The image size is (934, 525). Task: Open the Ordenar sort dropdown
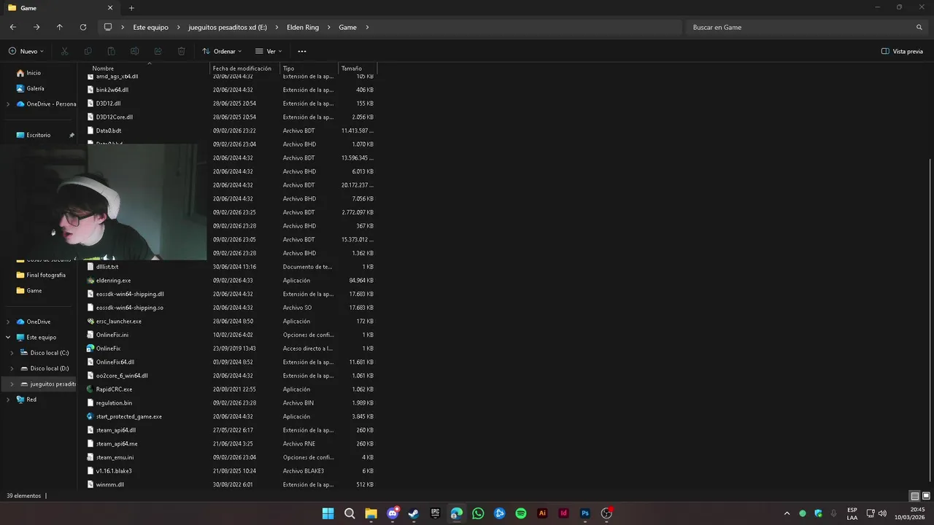pos(222,51)
